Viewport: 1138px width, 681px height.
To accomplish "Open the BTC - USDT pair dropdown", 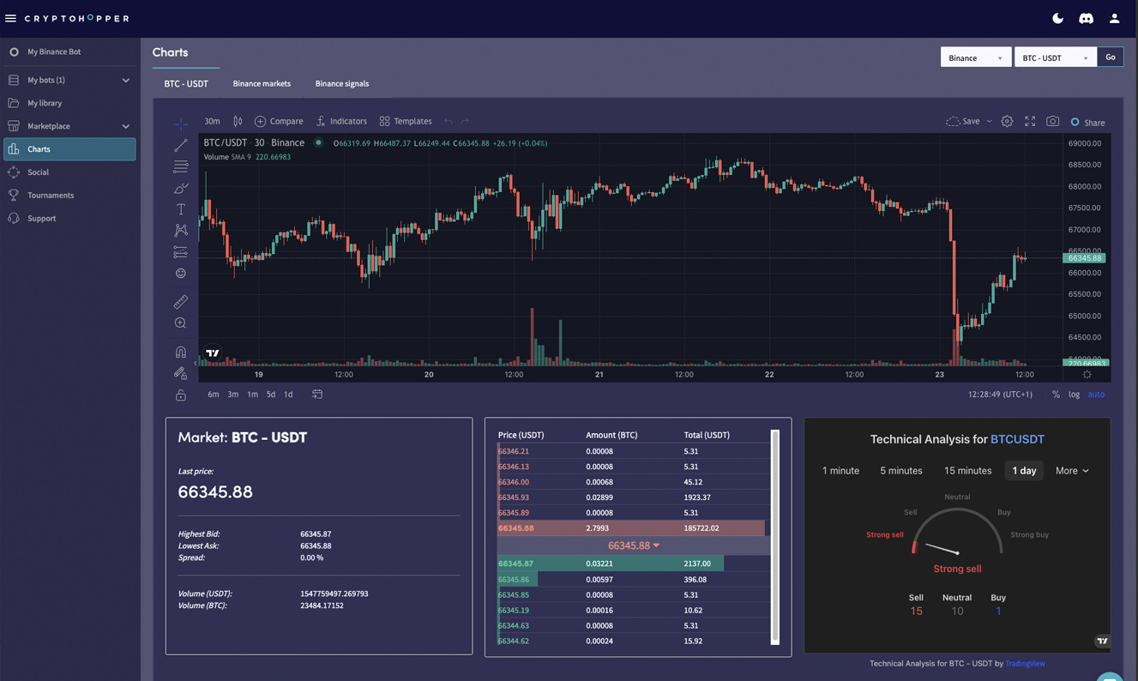I will click(x=1055, y=57).
